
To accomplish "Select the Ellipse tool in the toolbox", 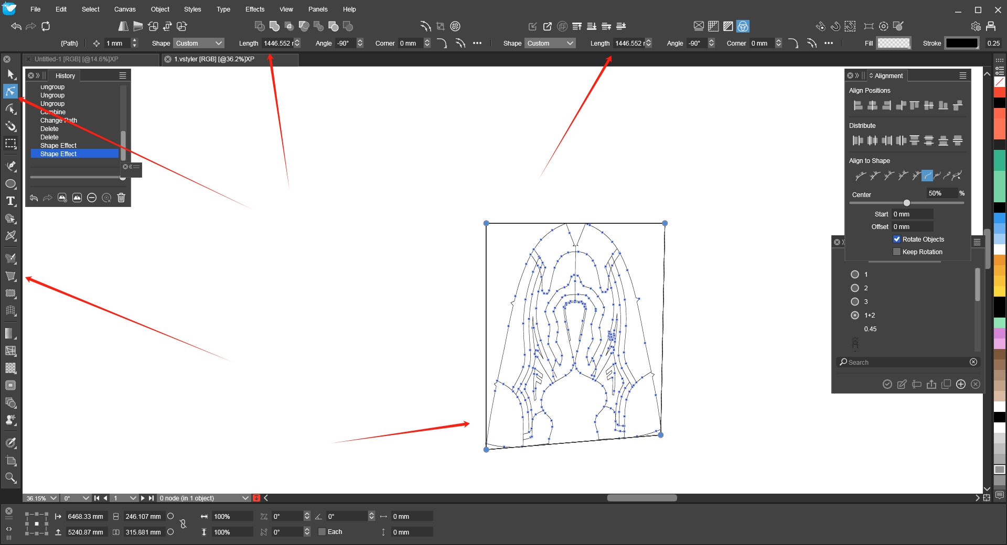I will (10, 184).
